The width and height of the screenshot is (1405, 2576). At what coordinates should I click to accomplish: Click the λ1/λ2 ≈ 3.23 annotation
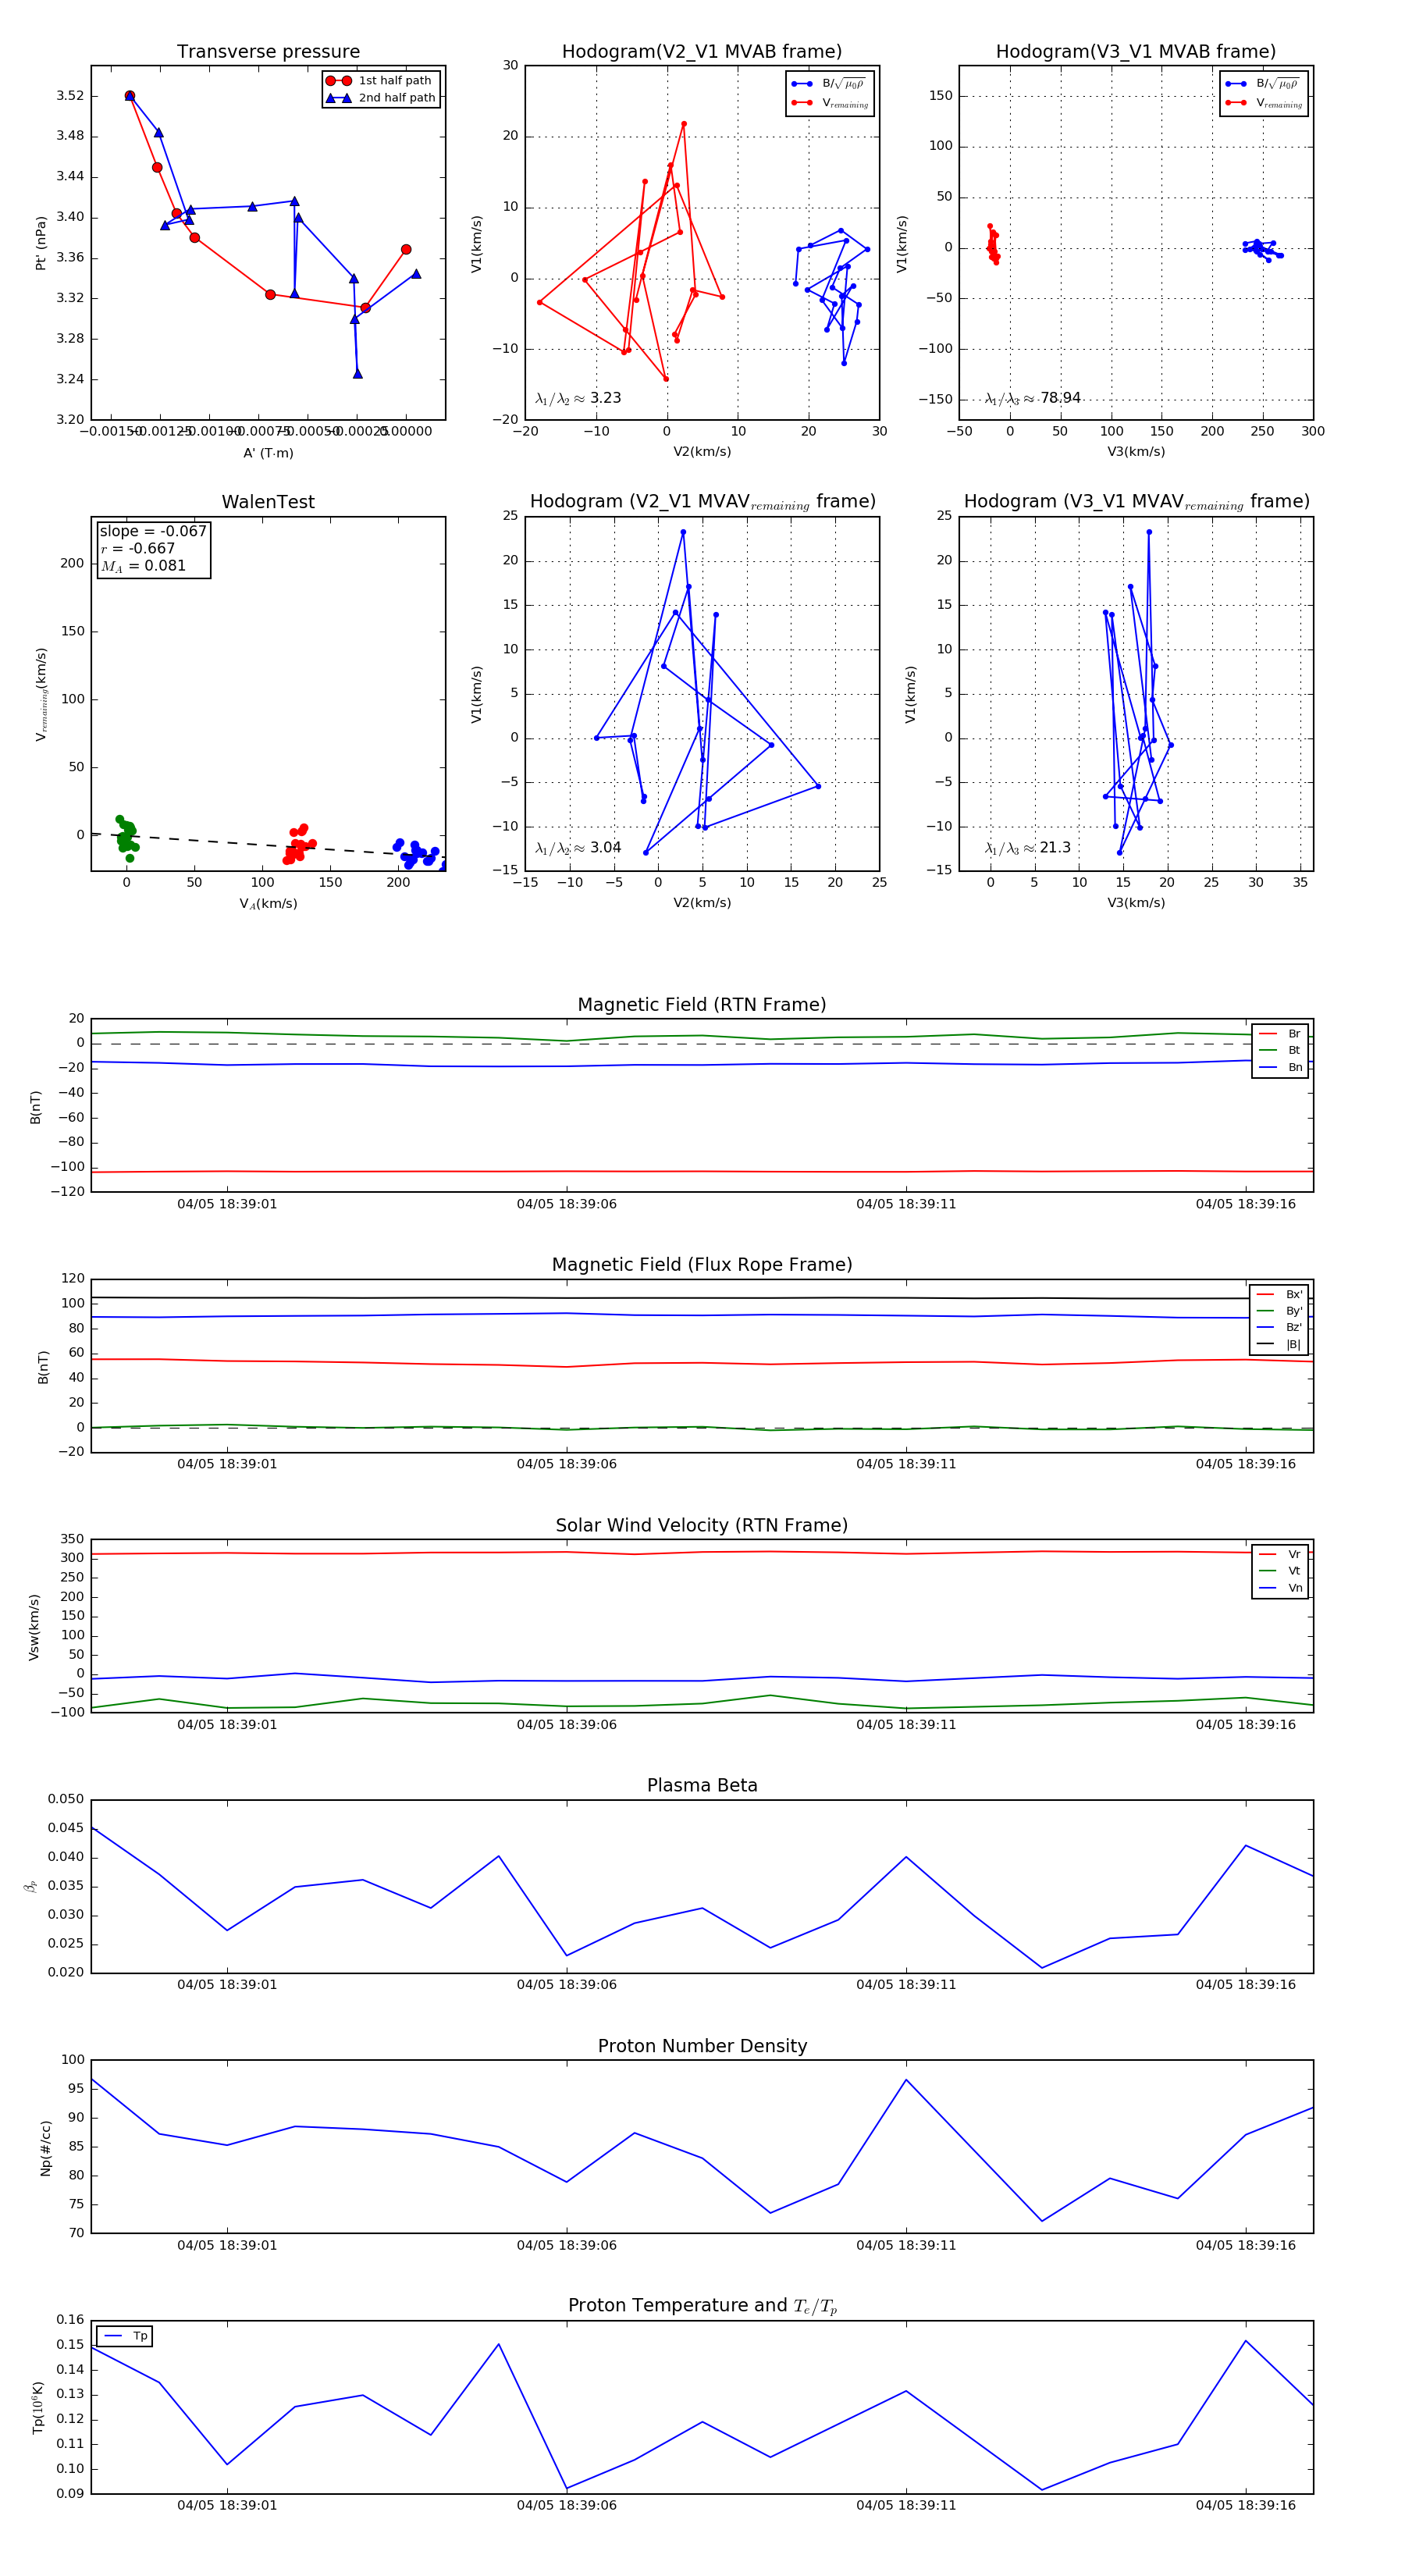[578, 398]
